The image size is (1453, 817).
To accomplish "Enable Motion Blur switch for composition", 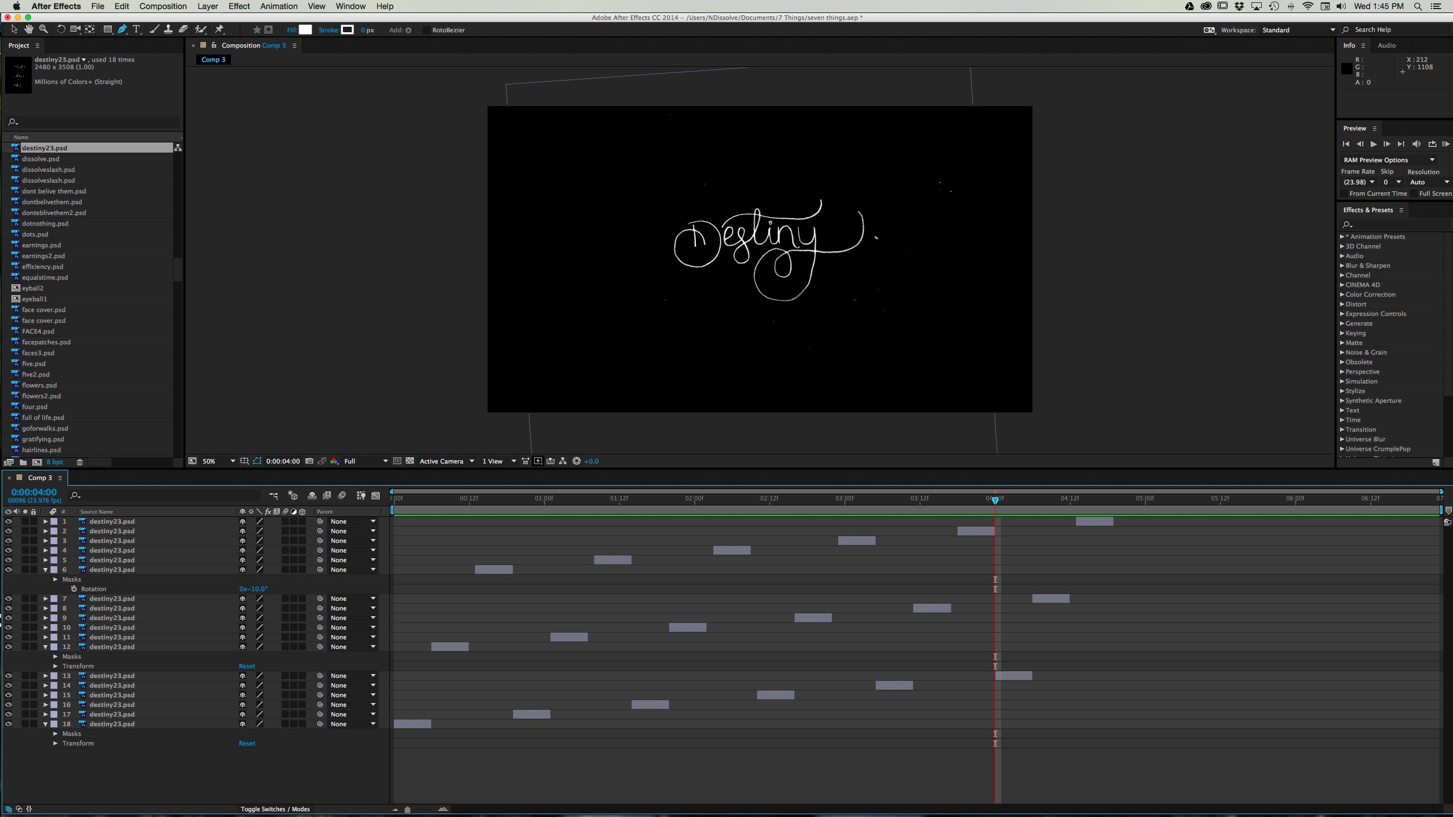I will pos(342,496).
